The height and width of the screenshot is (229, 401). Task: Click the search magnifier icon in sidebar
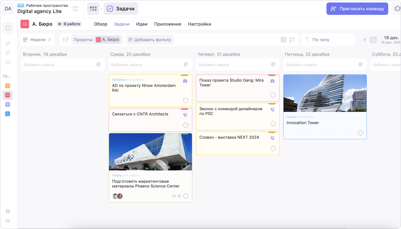pos(8,28)
